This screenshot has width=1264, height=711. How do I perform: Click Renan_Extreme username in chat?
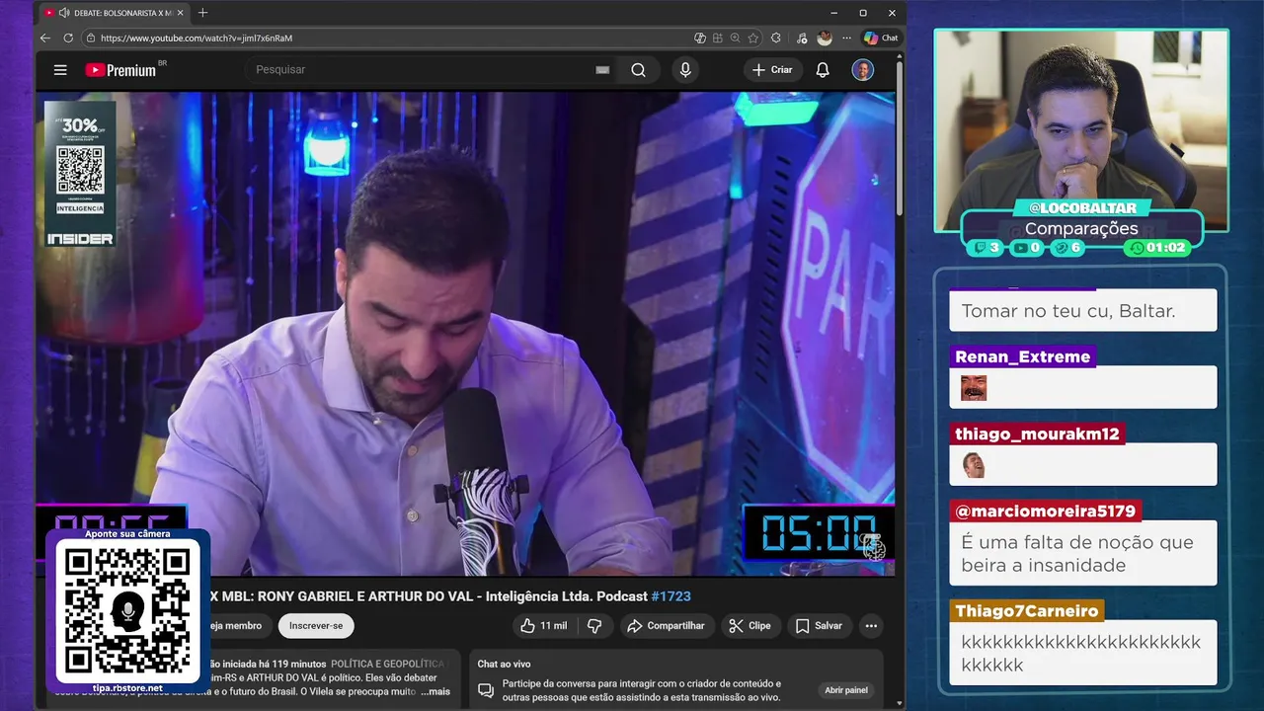coord(1022,356)
